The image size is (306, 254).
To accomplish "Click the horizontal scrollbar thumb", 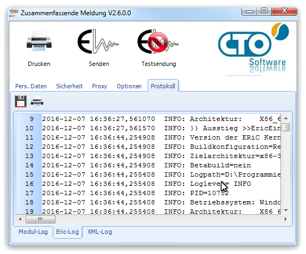I will coord(40,219).
